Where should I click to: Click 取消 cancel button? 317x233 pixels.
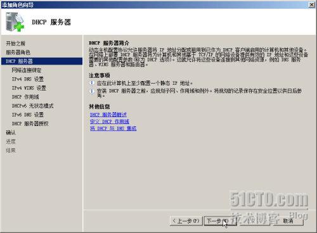tap(288, 221)
